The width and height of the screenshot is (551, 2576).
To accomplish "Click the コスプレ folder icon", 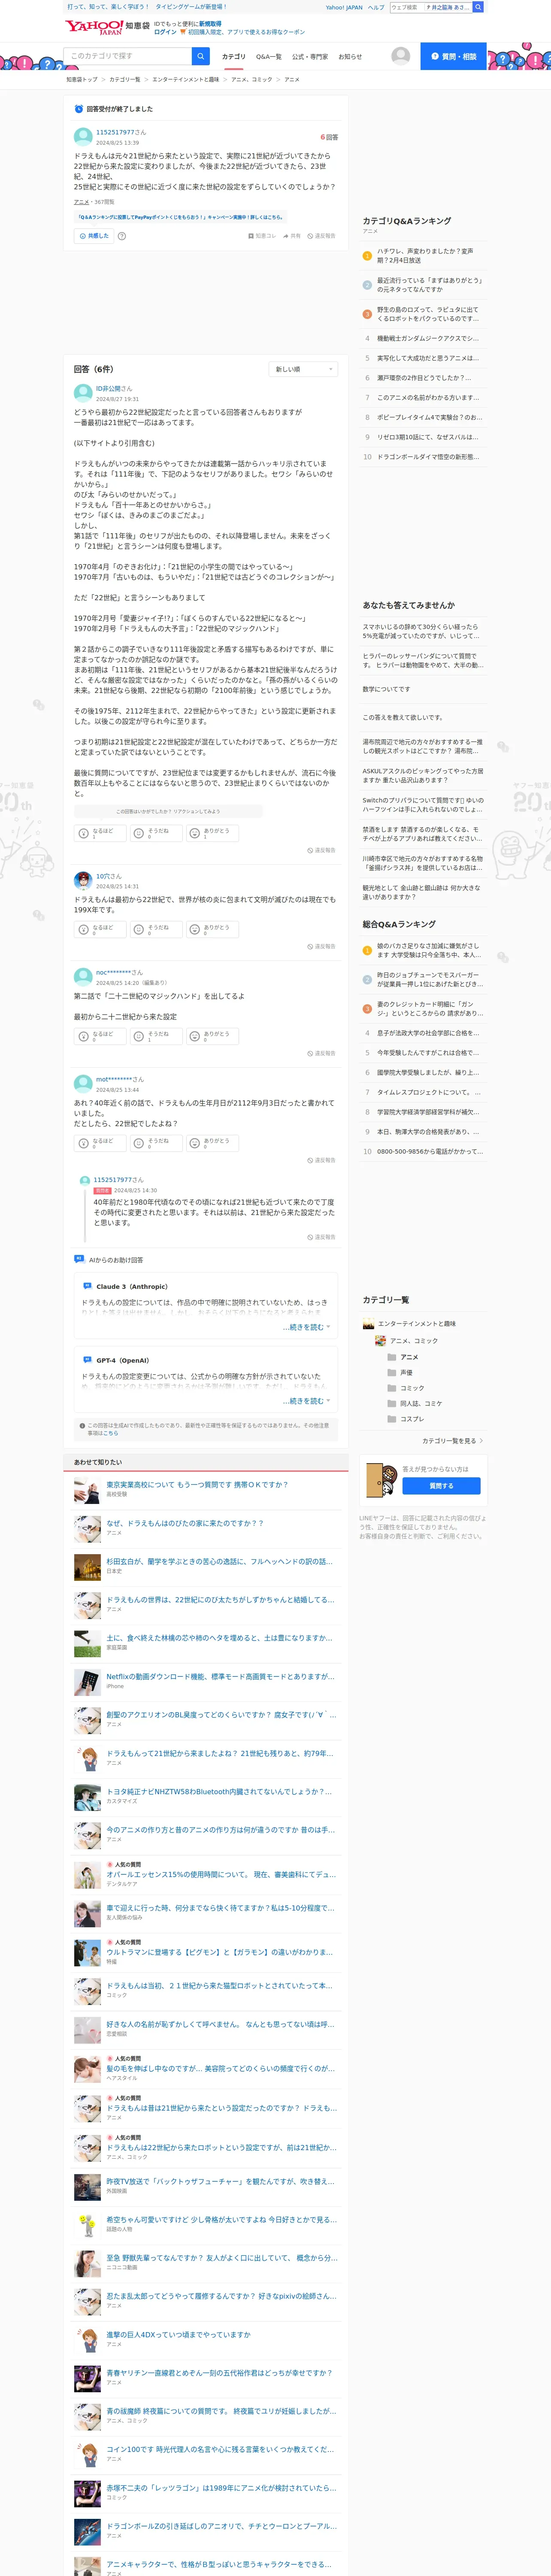I will pos(391,1419).
